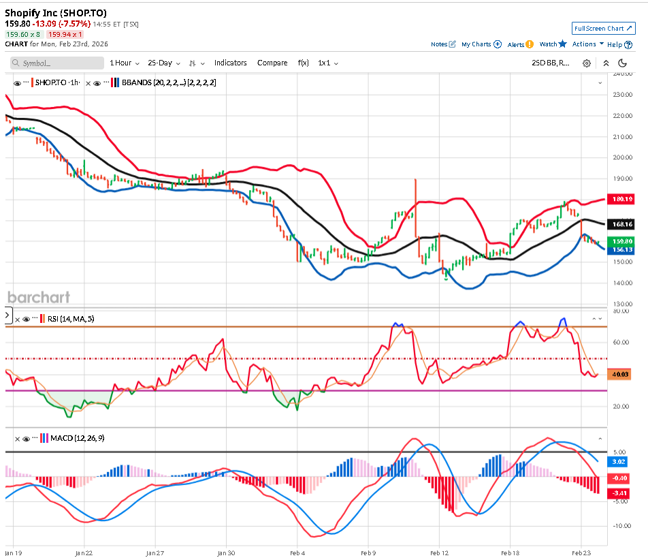Open Notes edit icon
648x560 pixels.
453,44
